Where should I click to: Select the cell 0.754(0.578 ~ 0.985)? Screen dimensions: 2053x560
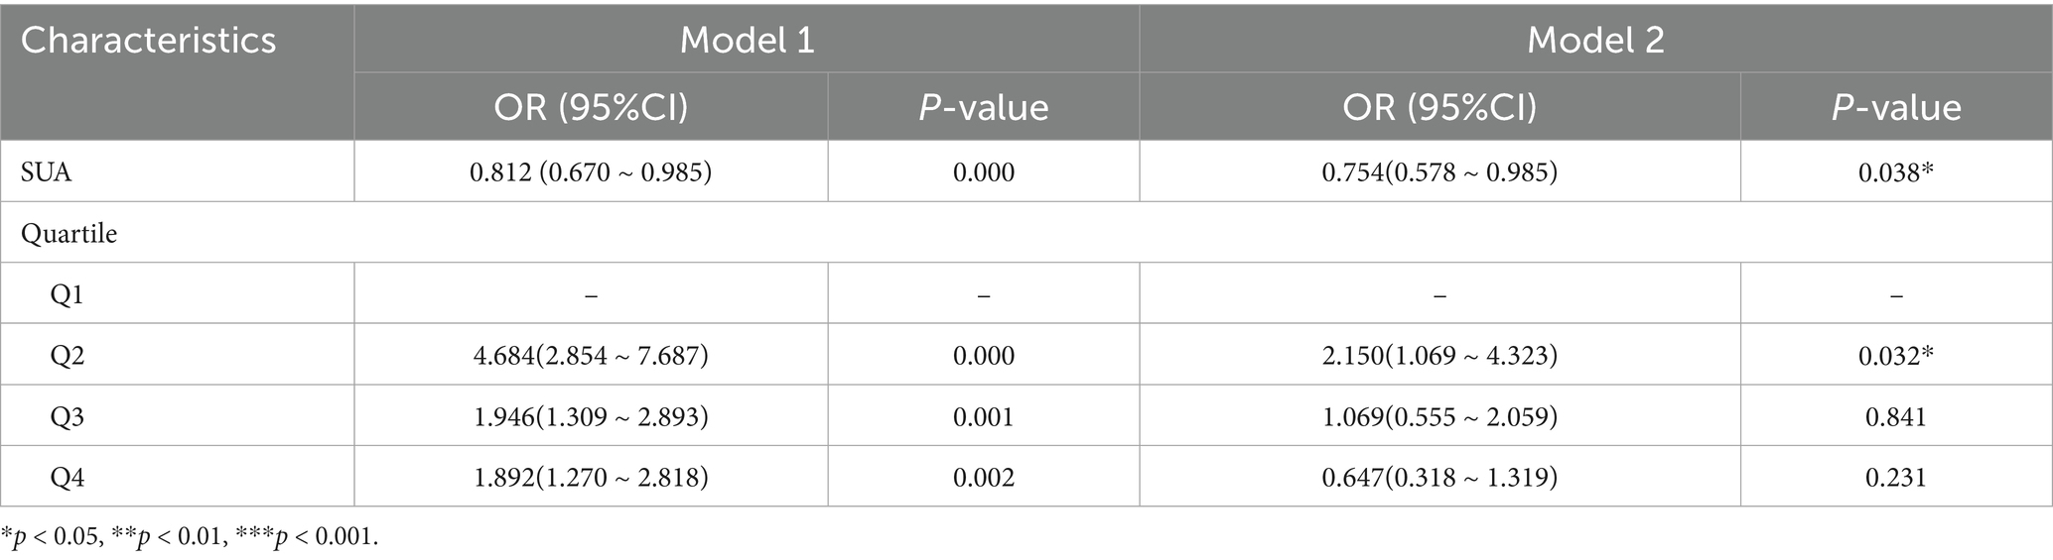pyautogui.click(x=1438, y=172)
